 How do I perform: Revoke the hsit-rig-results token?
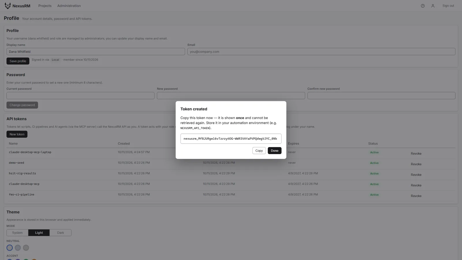416,175
